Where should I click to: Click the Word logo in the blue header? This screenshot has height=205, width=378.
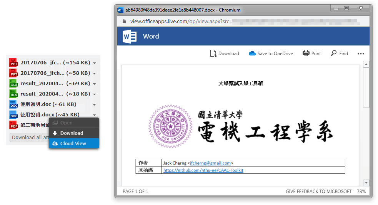tap(130, 37)
